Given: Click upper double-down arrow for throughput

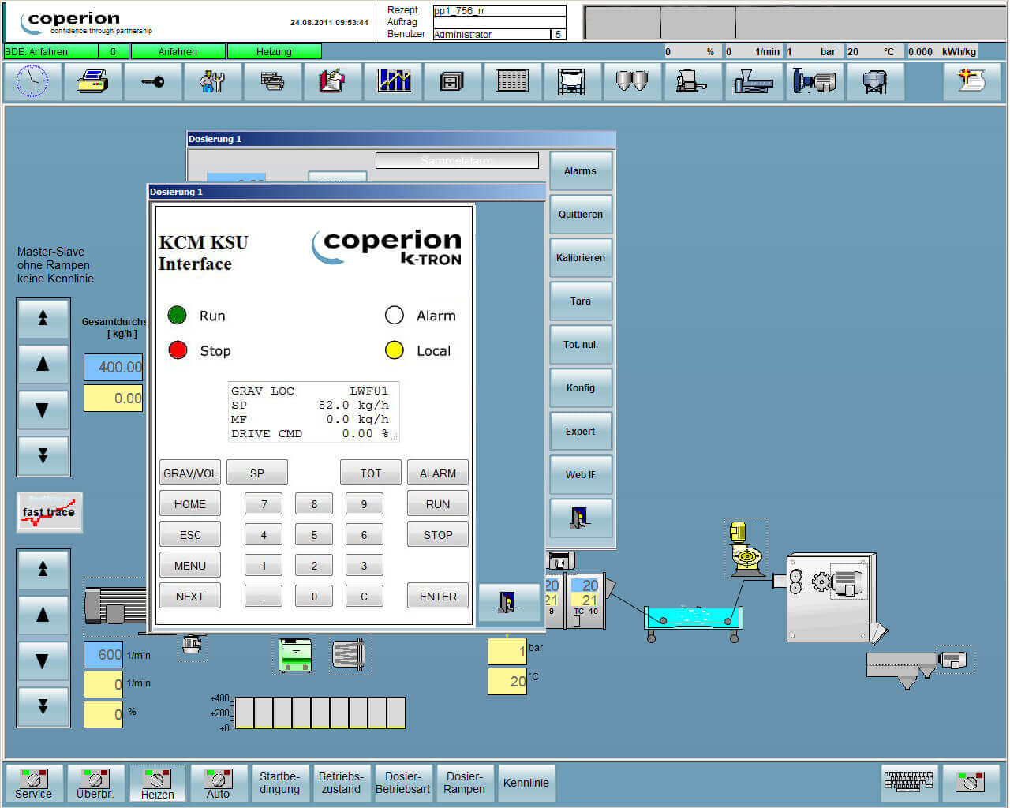Looking at the screenshot, I should click(43, 455).
